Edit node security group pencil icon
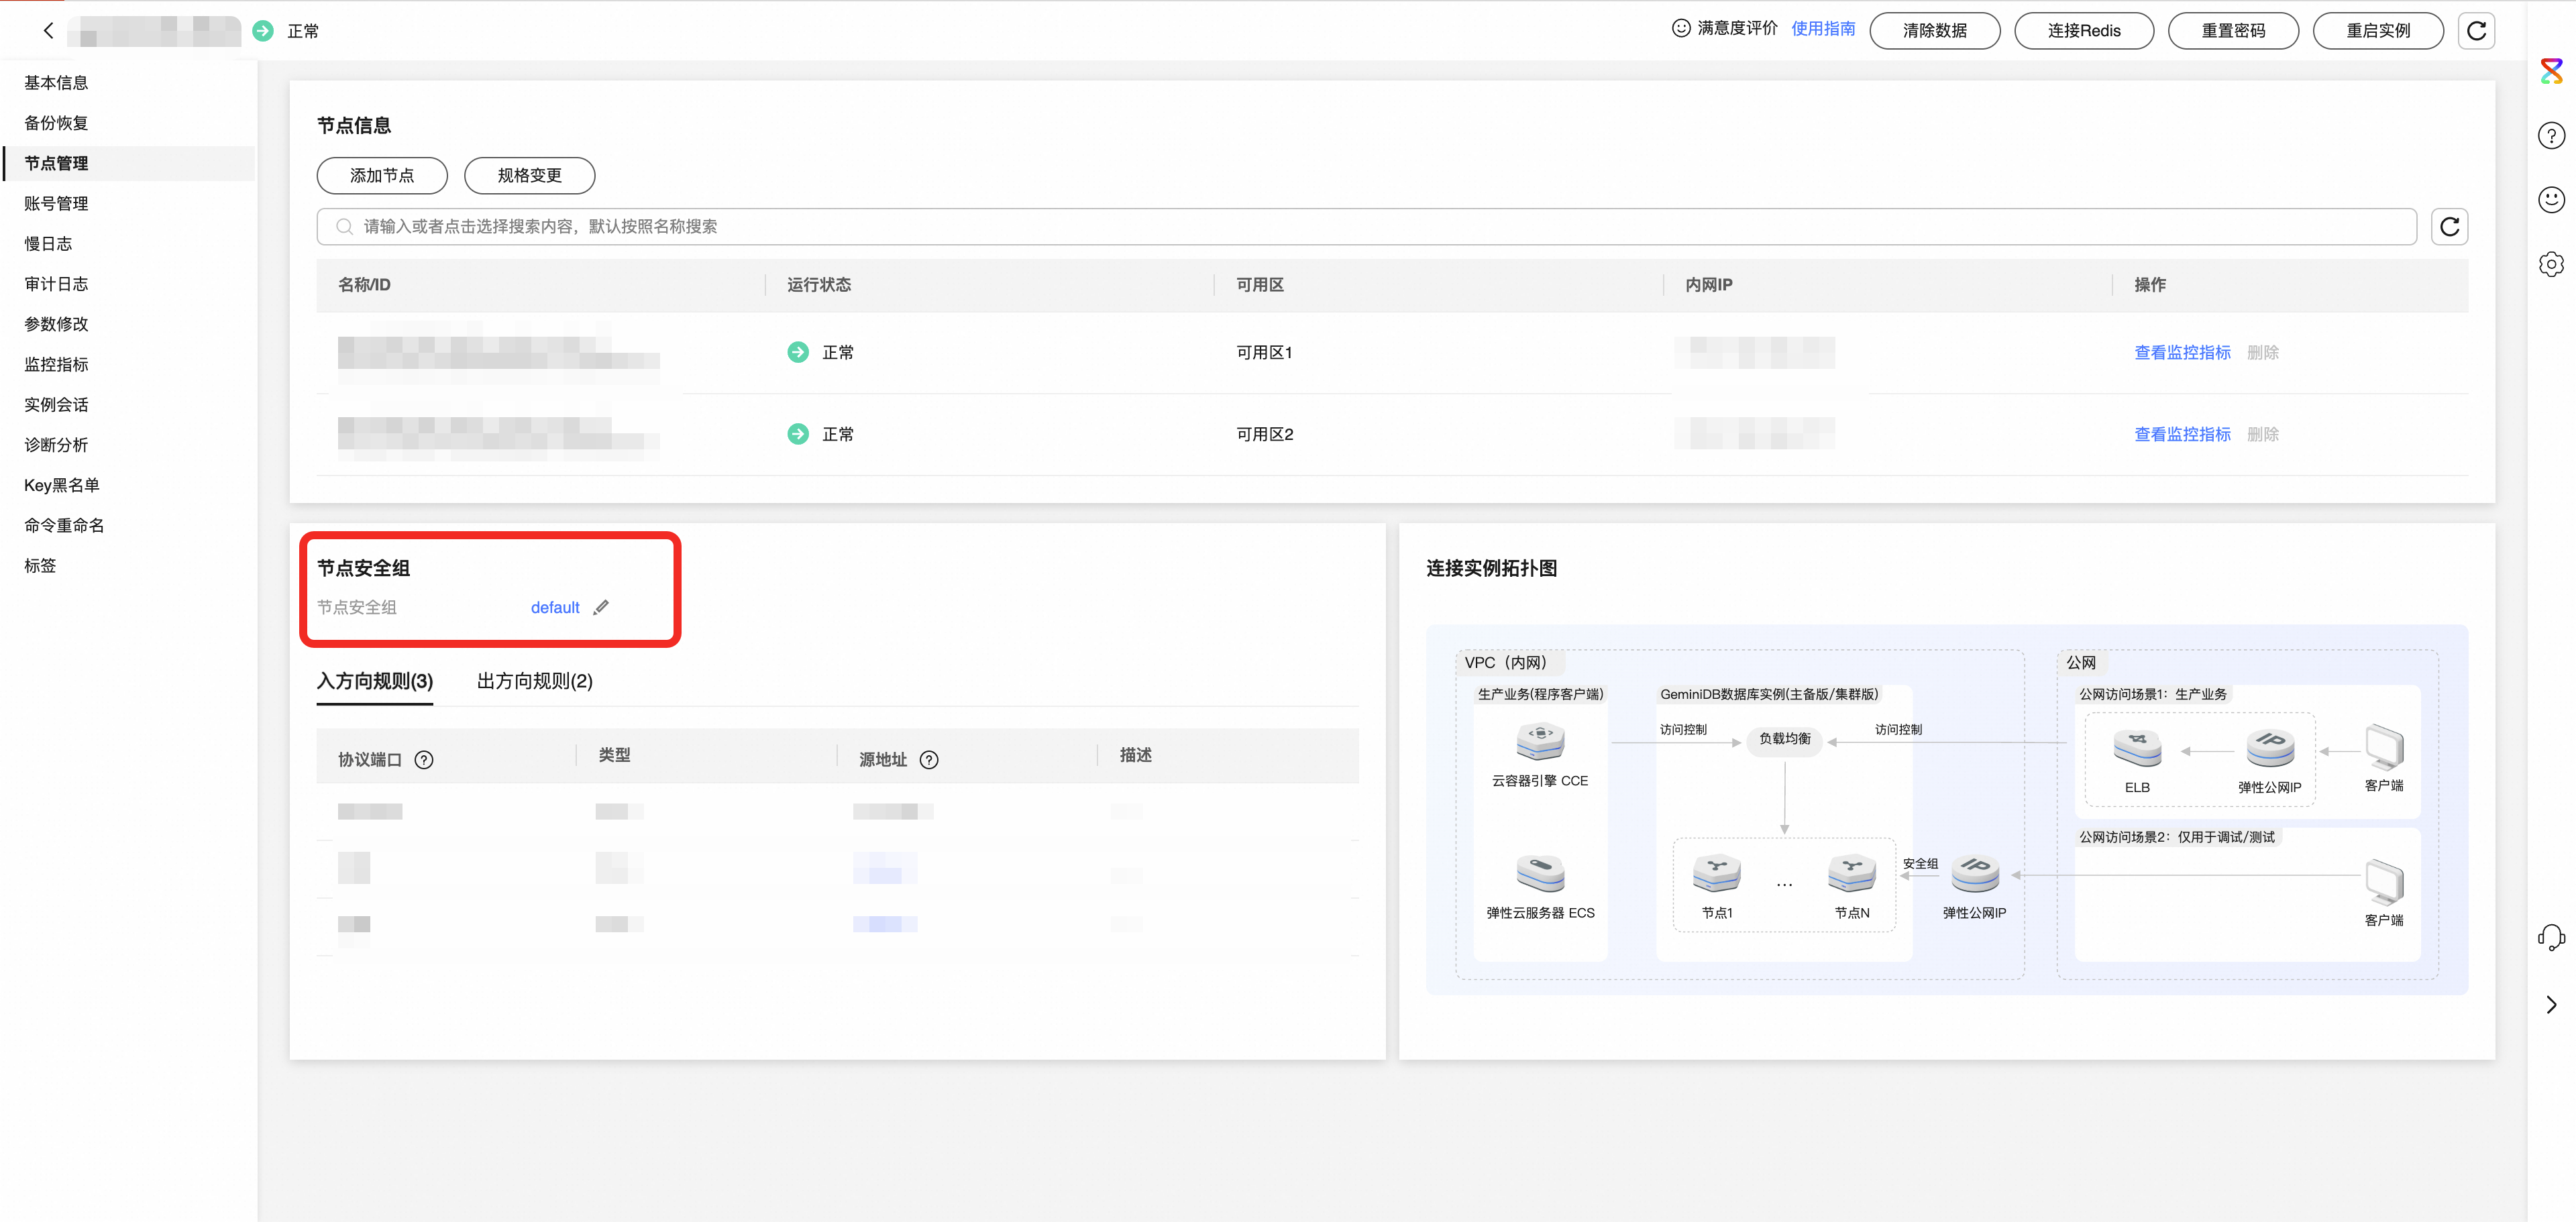The height and width of the screenshot is (1222, 2576). (601, 607)
